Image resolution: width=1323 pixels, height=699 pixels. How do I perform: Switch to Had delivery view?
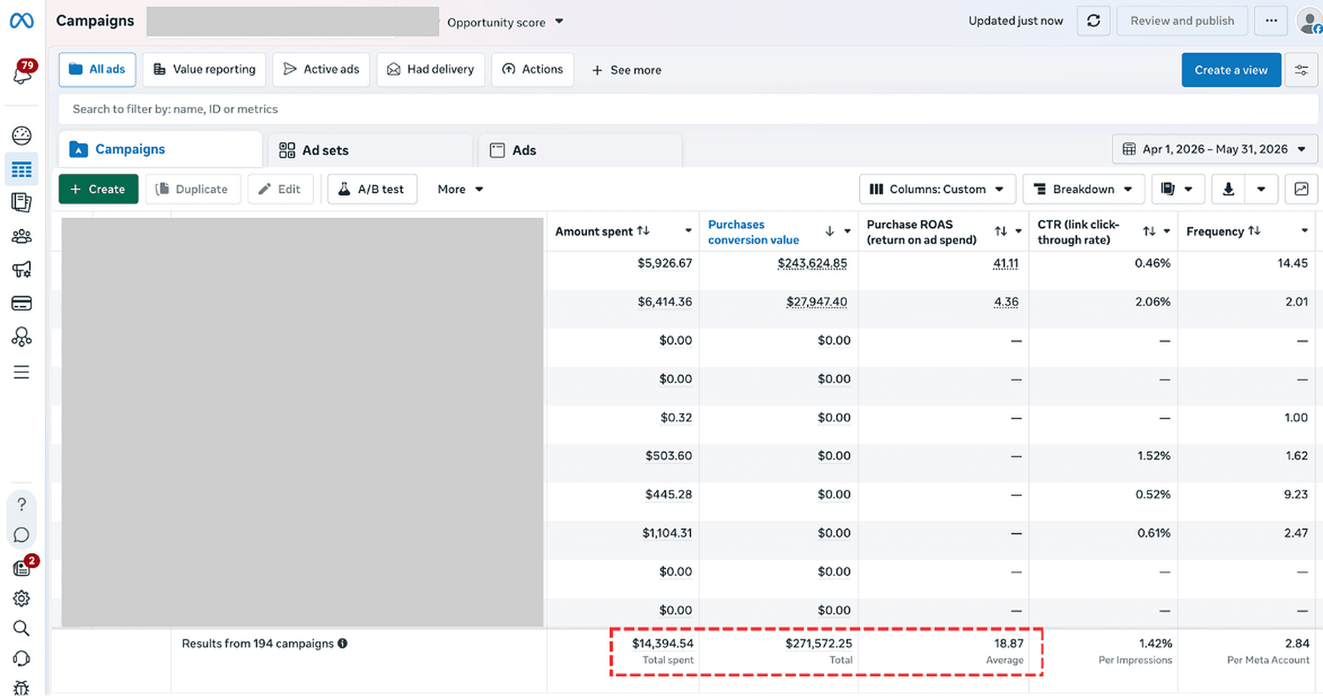click(x=431, y=69)
